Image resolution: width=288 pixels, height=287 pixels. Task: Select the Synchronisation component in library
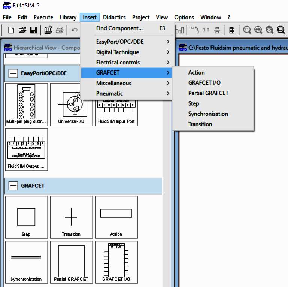tap(27, 262)
